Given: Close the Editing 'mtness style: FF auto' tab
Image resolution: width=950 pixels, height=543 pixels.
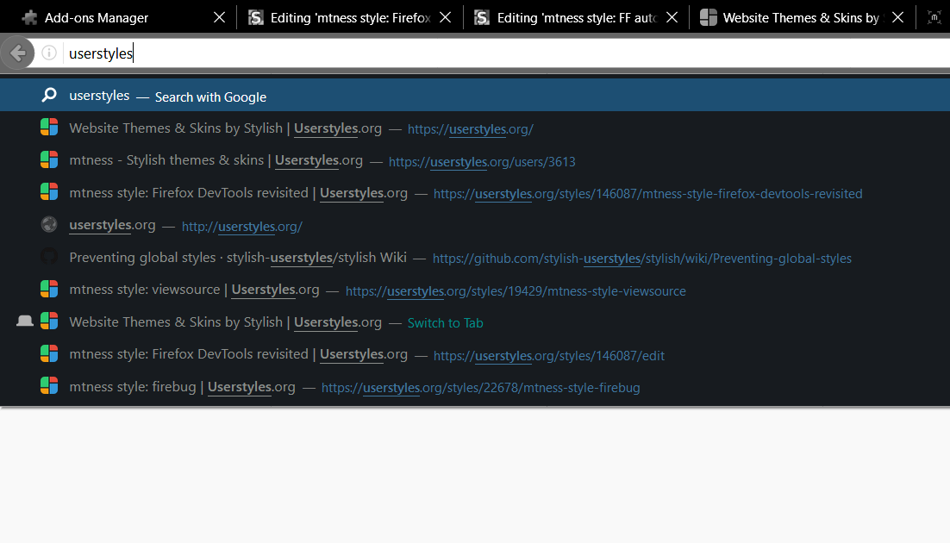Looking at the screenshot, I should point(672,17).
